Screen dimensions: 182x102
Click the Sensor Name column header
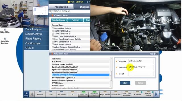pos(71,25)
